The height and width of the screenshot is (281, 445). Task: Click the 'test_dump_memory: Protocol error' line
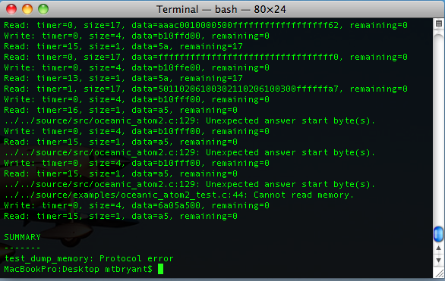tap(89, 258)
